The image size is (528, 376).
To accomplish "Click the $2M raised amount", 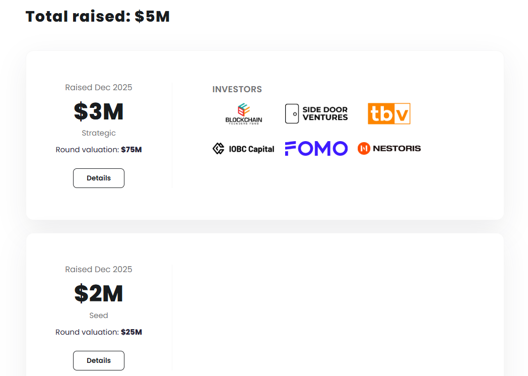I will pos(99,294).
